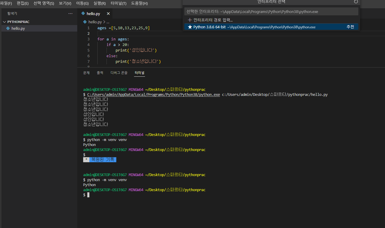
Task: Click code line 'ages =[5,10,13,23,25,9]'
Action: 123,28
